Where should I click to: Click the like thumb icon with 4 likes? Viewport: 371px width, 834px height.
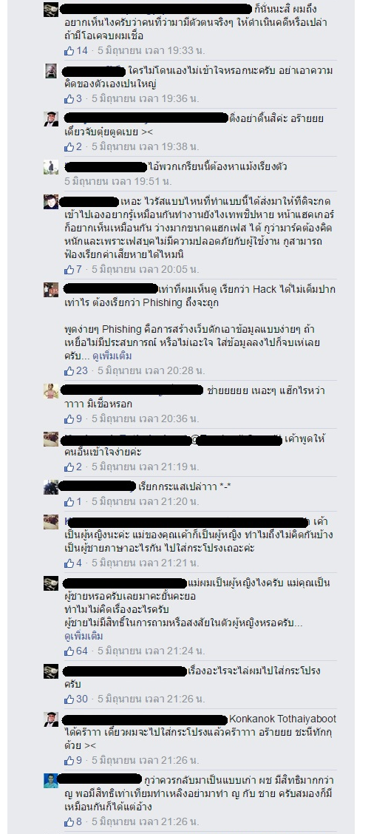tap(69, 563)
